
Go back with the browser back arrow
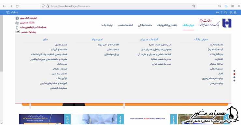4,6
